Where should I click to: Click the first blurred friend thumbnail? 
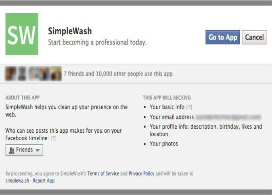[11, 74]
